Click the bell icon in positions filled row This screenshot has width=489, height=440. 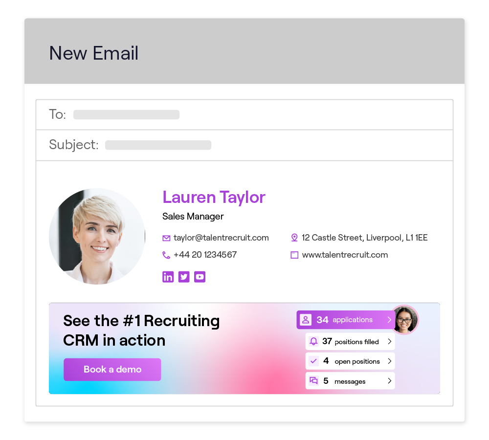pyautogui.click(x=313, y=341)
